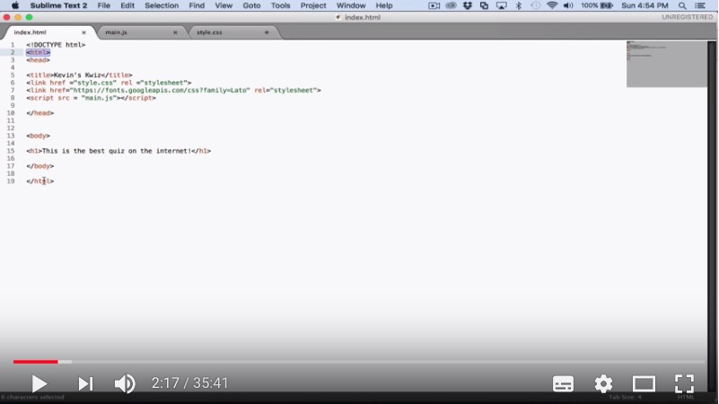The height and width of the screenshot is (404, 719).
Task: Close the unsaved style.css tab dot
Action: pos(267,32)
